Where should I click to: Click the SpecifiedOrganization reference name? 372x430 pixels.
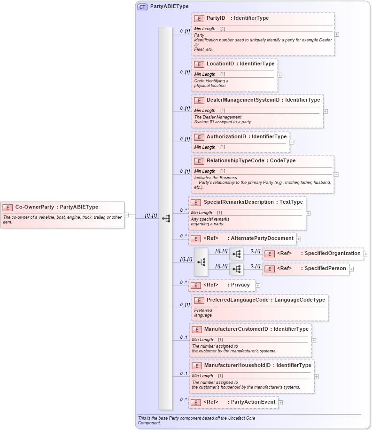pyautogui.click(x=333, y=254)
